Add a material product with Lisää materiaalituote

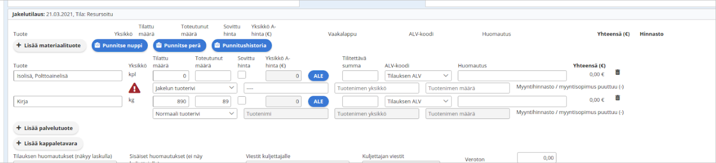pos(49,45)
